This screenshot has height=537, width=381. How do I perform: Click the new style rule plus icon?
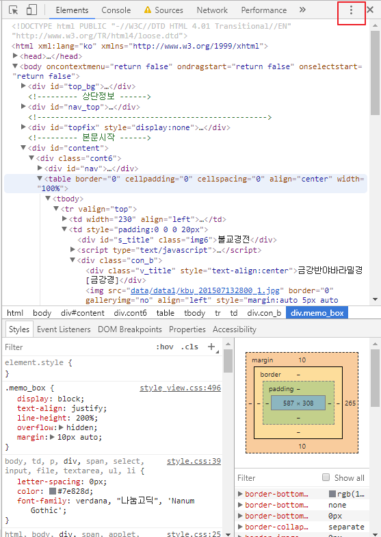(x=212, y=347)
